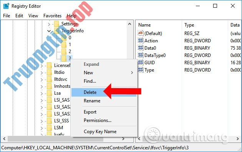
Task: Click the Data0 binary value icon
Action: tap(141, 48)
